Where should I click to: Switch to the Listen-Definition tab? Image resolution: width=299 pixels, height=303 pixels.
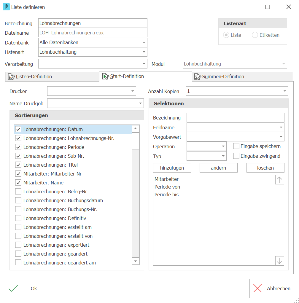click(x=52, y=77)
